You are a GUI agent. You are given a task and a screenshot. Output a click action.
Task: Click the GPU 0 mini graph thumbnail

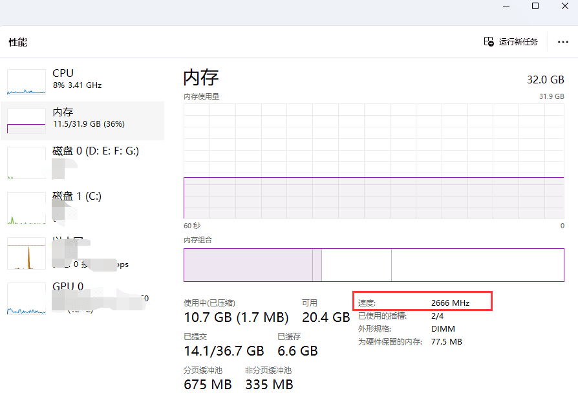(27, 299)
